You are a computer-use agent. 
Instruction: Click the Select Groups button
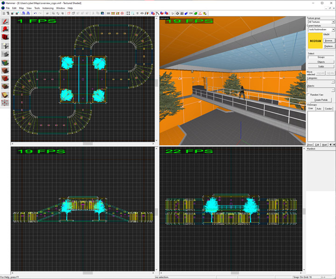click(321, 57)
